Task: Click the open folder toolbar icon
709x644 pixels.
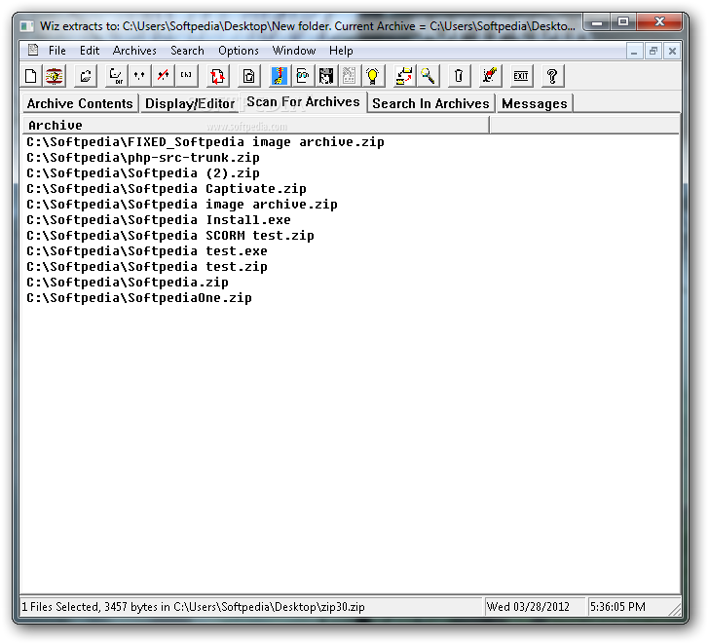Action: tap(86, 76)
